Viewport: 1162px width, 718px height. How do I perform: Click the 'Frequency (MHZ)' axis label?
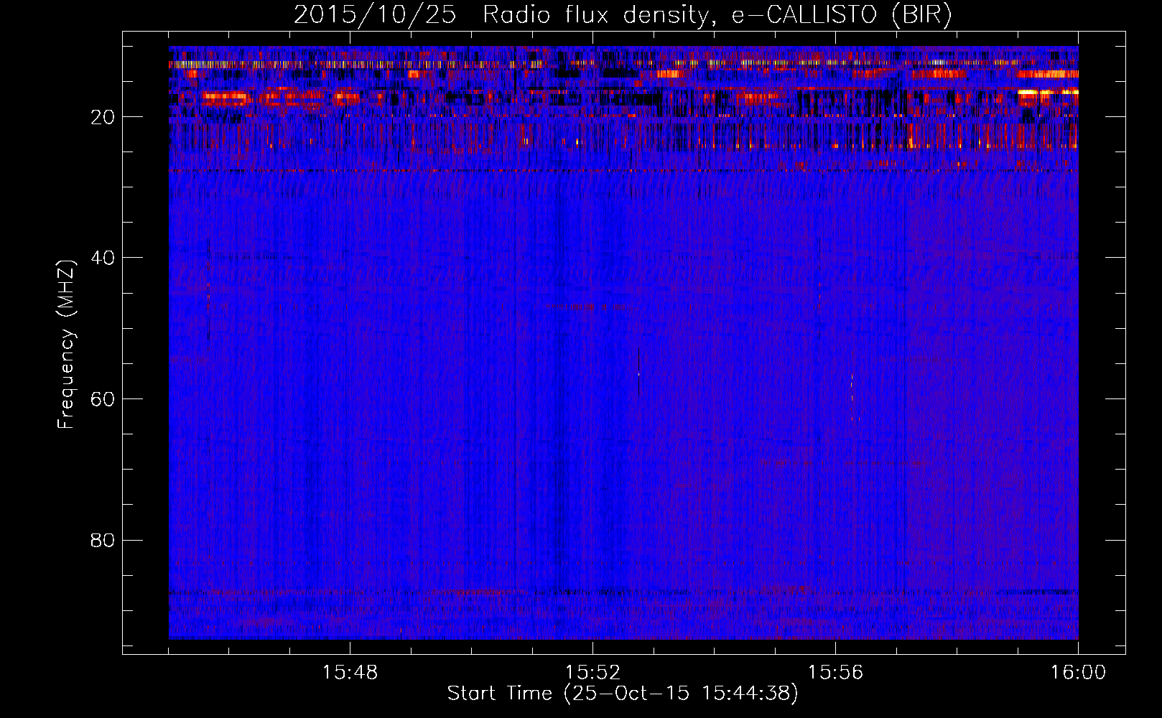click(66, 345)
